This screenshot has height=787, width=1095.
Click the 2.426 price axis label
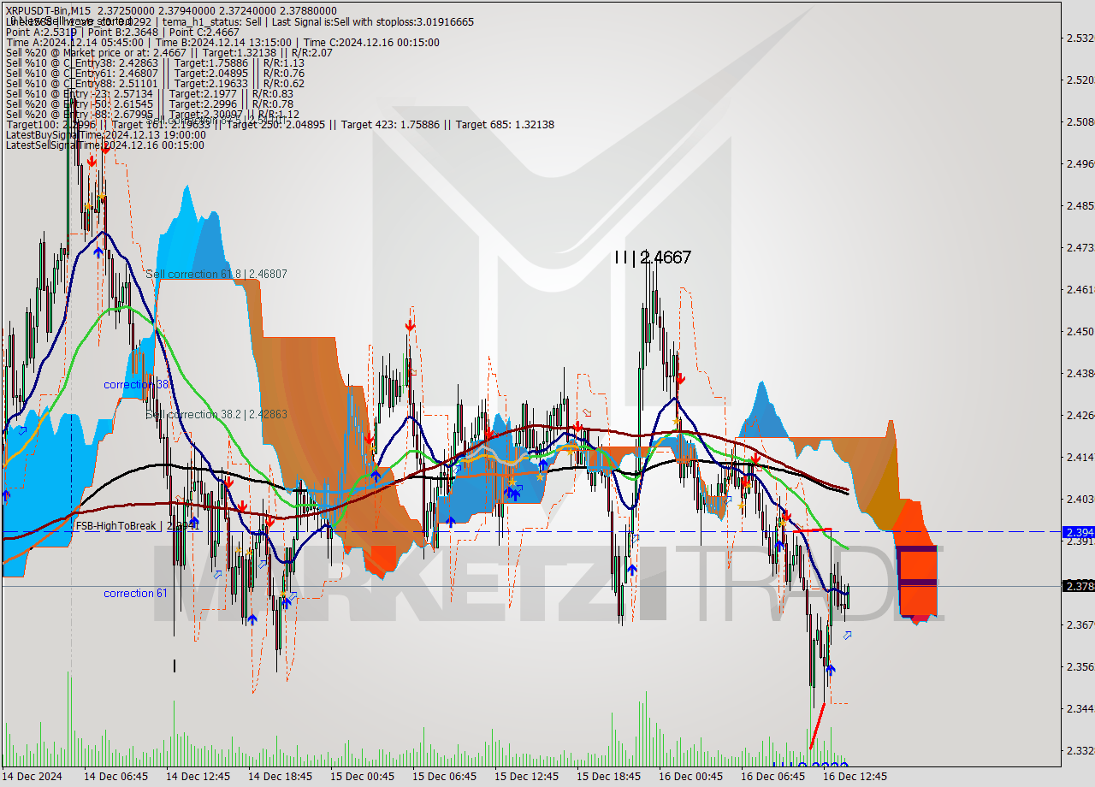click(x=1080, y=415)
